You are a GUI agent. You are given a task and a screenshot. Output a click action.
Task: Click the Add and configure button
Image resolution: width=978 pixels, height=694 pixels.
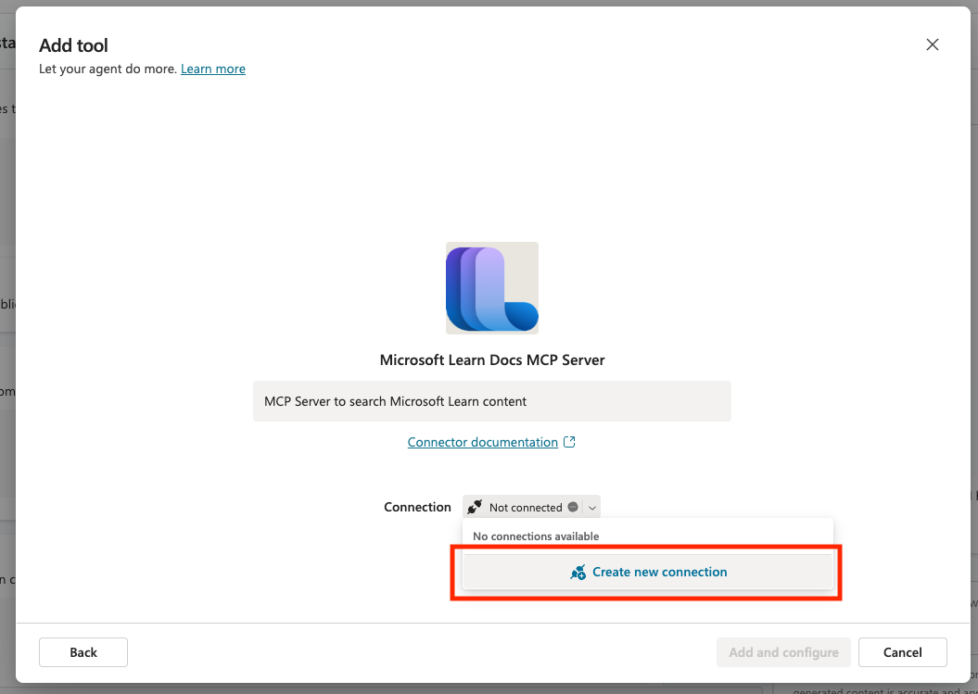[x=783, y=652]
